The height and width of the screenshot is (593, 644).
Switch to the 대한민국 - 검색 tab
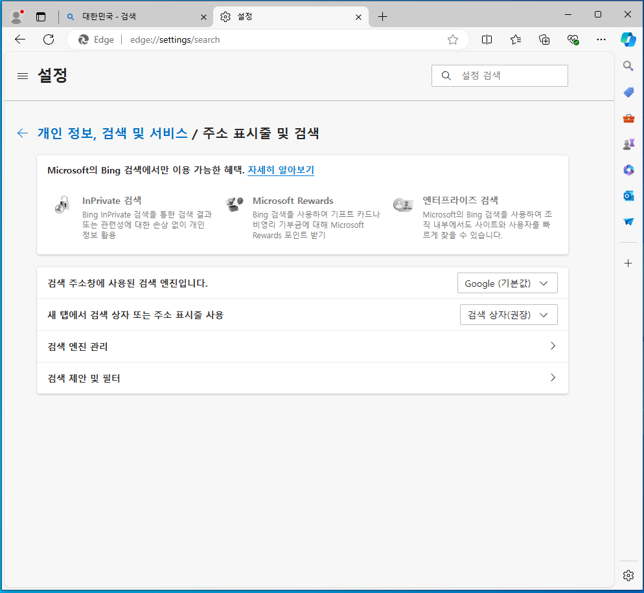[135, 17]
